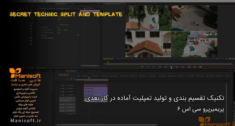The image size is (235, 126).
Task: Jump to the In point
Action: [x=160, y=67]
